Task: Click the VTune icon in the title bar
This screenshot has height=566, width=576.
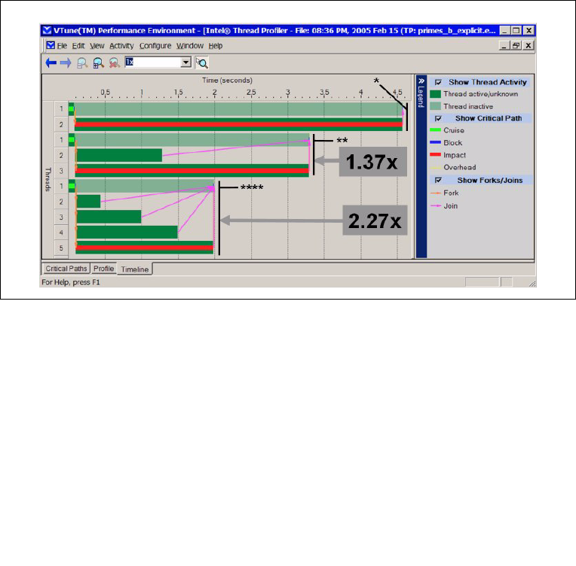Action: (x=47, y=30)
